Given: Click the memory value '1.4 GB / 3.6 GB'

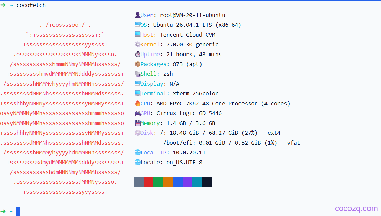Looking at the screenshot, I should pos(191,123).
